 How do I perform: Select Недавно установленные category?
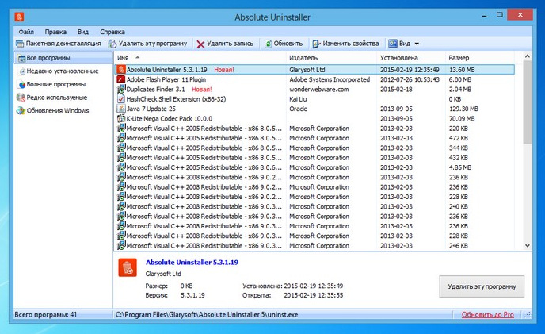[x=63, y=71]
